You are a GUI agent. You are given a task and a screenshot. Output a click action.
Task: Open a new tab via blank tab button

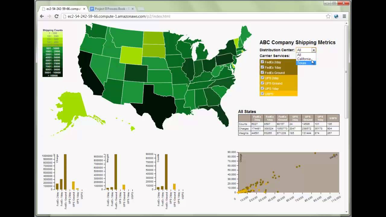coord(141,9)
